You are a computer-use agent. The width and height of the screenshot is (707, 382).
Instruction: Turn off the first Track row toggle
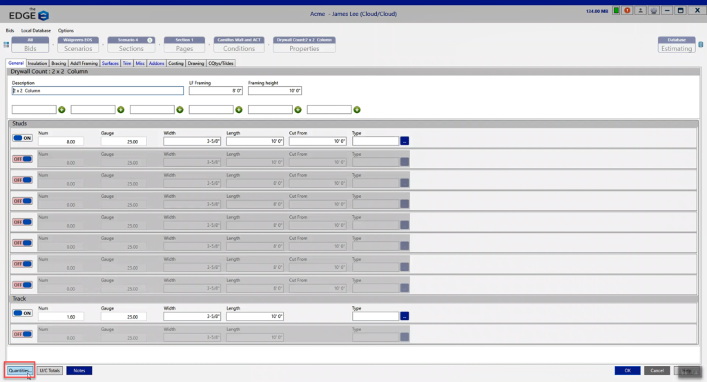[22, 312]
